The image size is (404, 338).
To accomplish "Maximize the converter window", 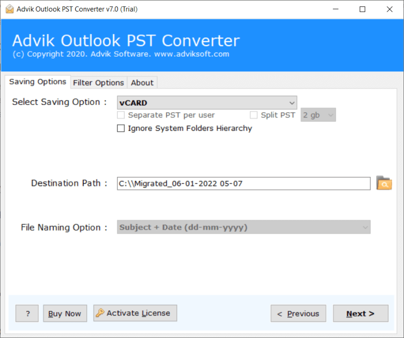I will coord(362,9).
